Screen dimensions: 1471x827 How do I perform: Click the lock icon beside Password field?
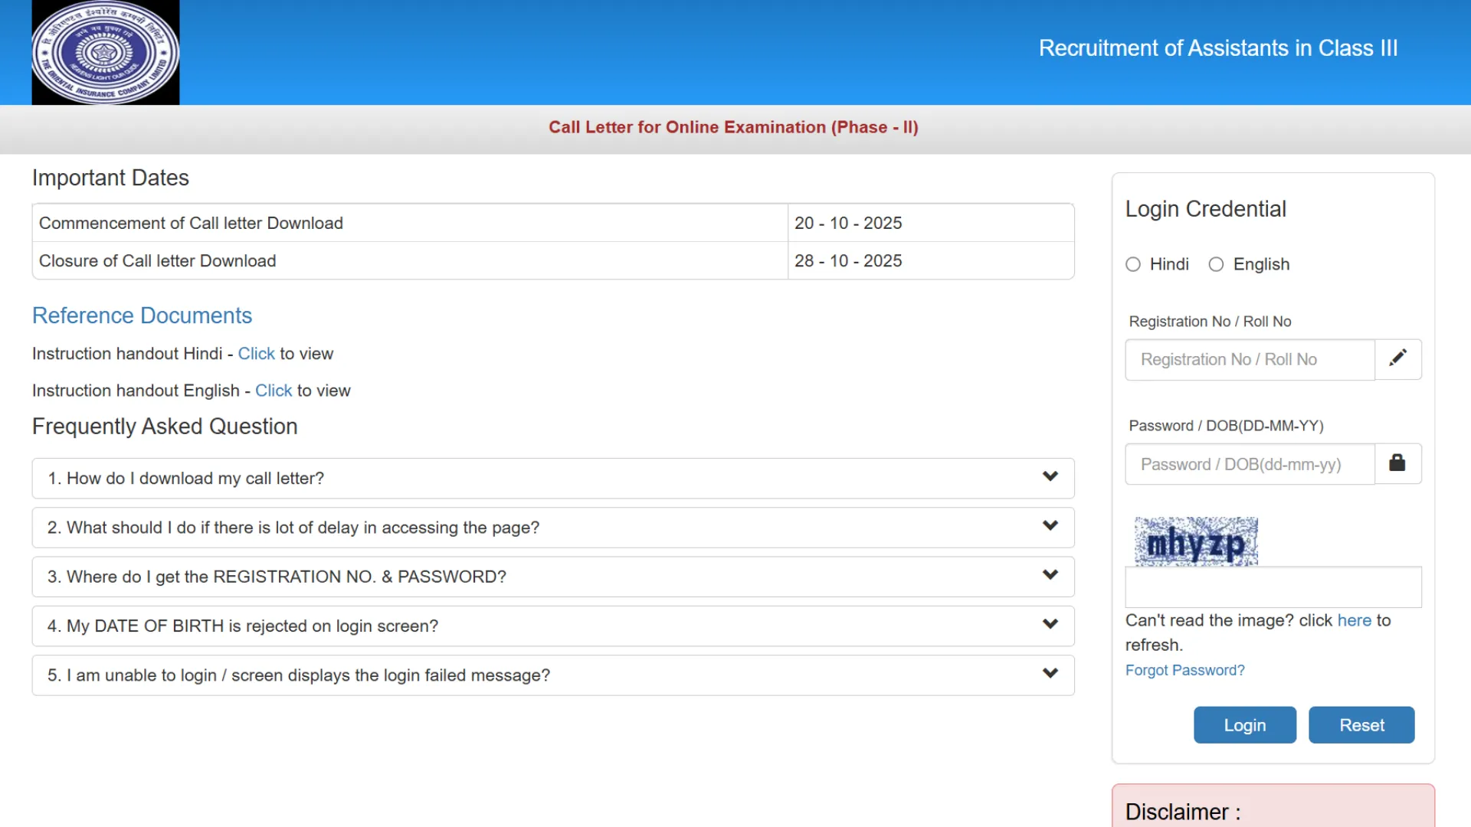(1397, 463)
